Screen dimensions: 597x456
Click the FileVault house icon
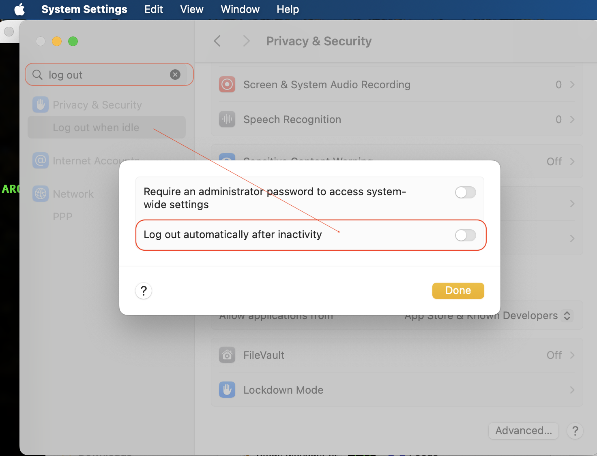point(227,355)
